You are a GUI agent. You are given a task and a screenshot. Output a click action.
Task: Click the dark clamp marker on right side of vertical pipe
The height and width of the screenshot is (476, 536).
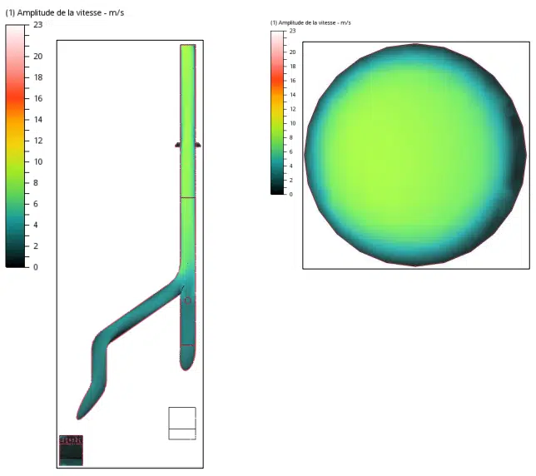198,145
